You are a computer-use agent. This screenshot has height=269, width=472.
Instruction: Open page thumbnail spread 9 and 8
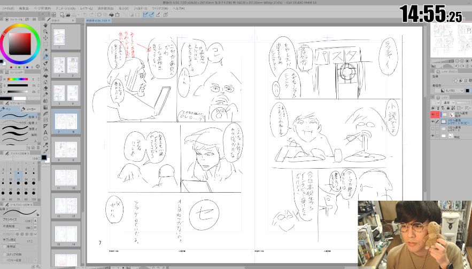[66, 149]
